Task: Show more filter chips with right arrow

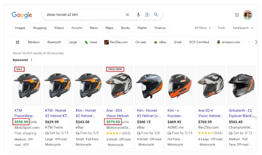Action: (256, 42)
